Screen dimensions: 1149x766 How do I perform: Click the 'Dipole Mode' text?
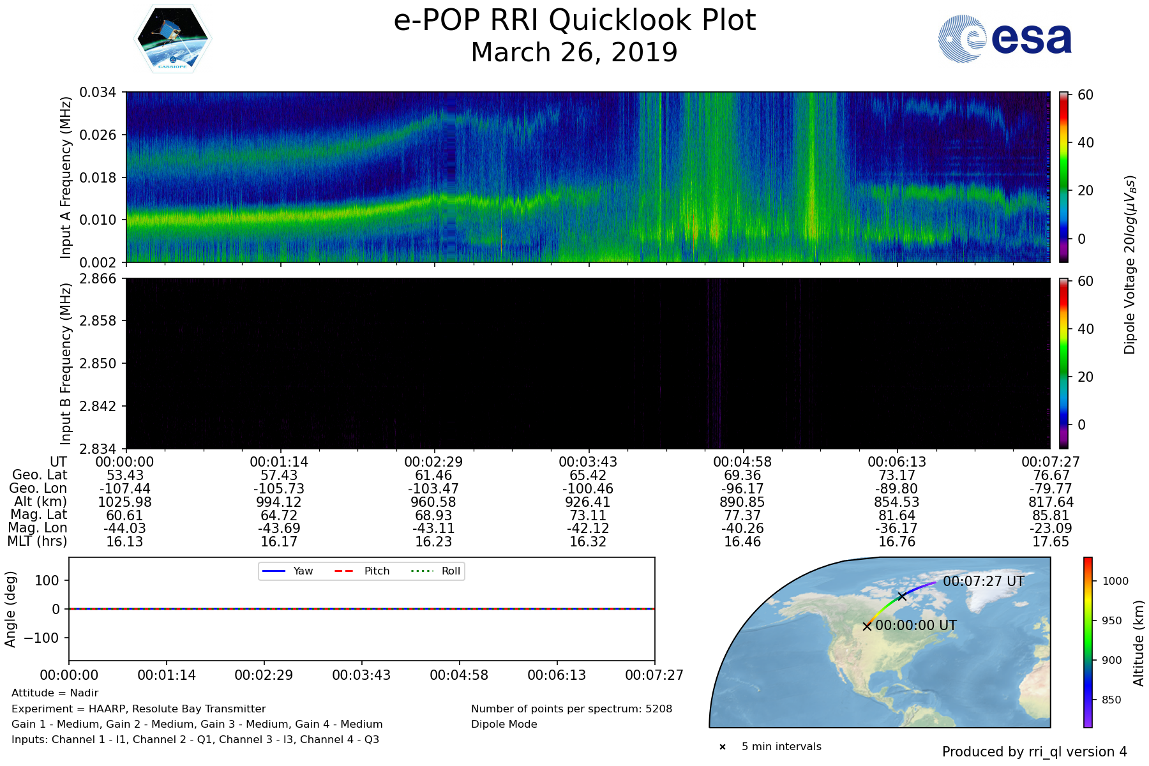point(504,724)
